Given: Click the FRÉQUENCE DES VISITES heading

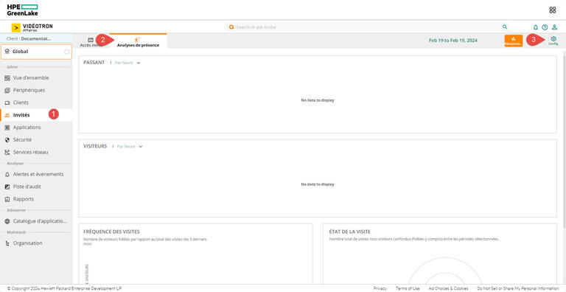Looking at the screenshot, I should [111, 232].
